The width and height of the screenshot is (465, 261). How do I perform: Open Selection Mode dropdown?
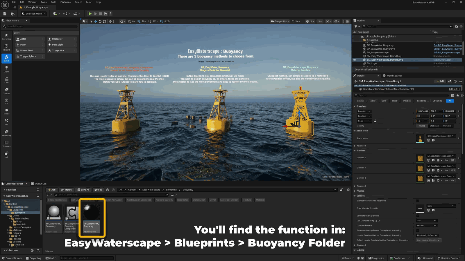click(x=33, y=14)
